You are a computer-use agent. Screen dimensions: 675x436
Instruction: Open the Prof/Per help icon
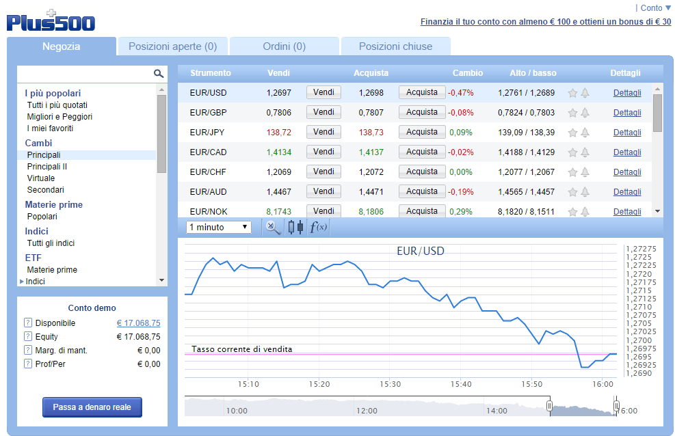click(x=28, y=364)
